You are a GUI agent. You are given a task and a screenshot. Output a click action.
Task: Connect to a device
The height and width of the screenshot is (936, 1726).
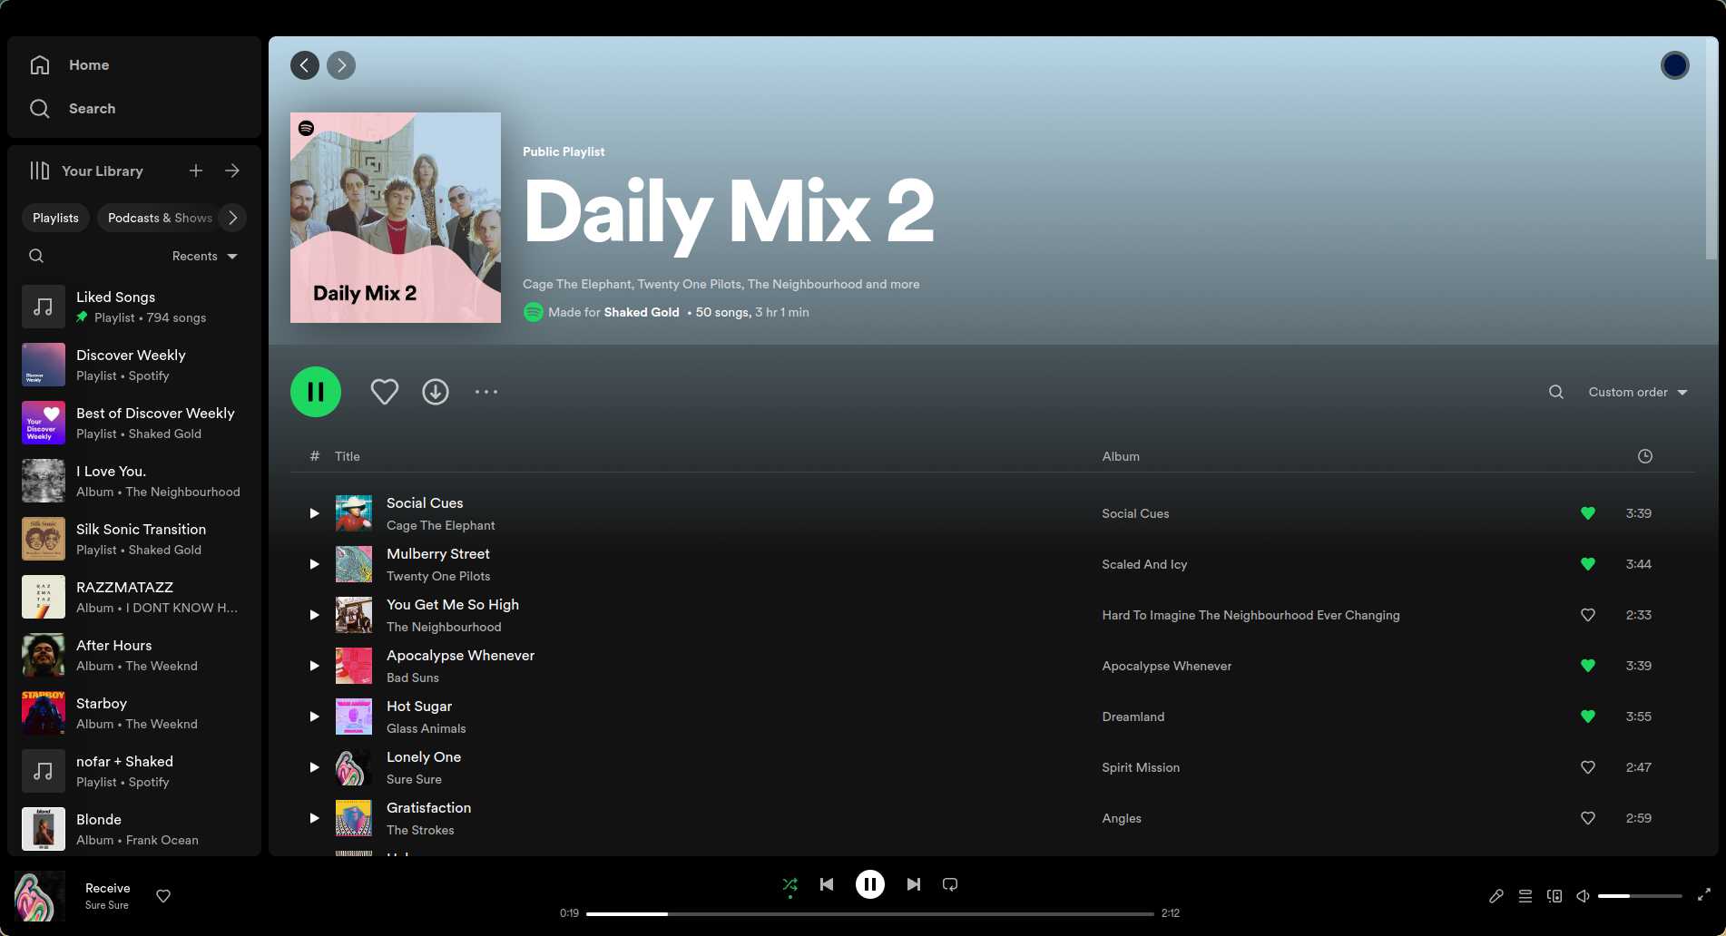pyautogui.click(x=1554, y=896)
